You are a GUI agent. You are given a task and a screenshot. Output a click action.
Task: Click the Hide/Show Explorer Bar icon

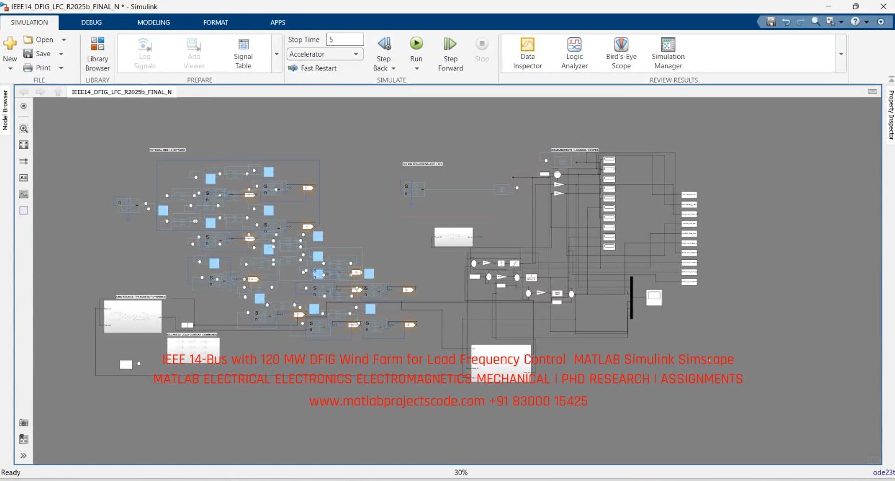(x=24, y=106)
